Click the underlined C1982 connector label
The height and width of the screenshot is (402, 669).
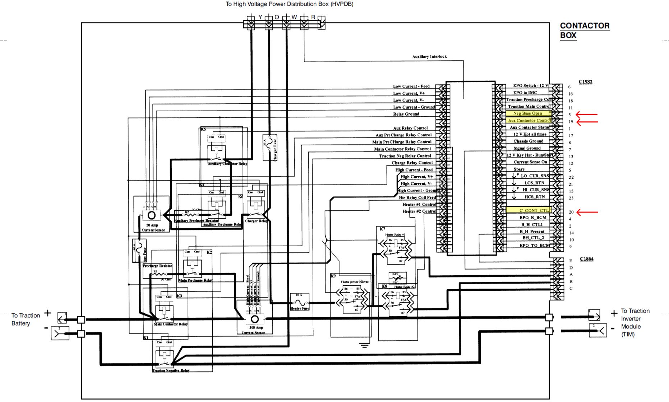pyautogui.click(x=585, y=82)
